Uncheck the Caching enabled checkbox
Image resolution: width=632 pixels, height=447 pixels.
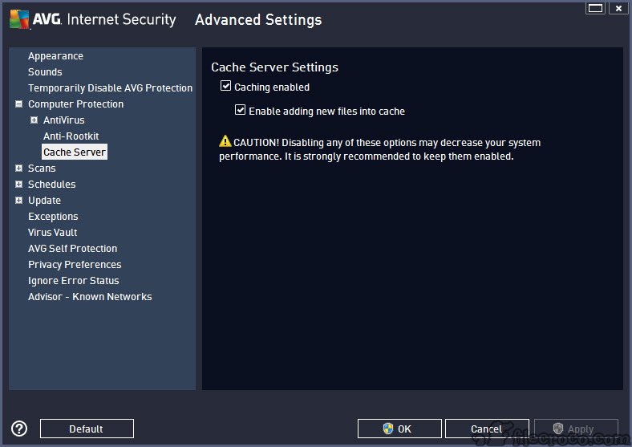[x=225, y=86]
